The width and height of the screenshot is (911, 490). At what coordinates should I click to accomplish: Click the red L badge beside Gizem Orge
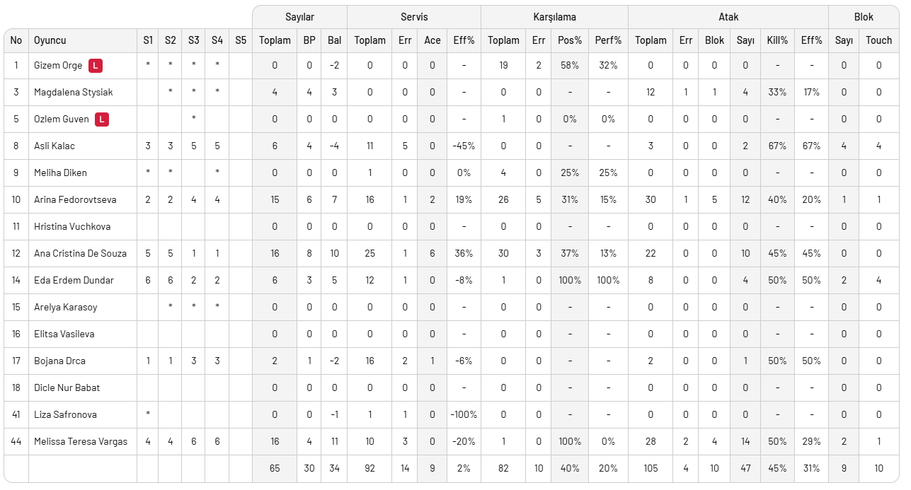(96, 66)
